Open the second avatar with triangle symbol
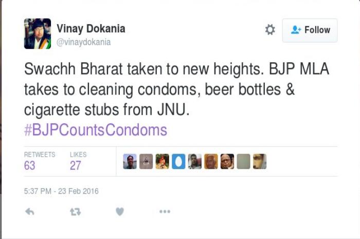360x239 pixels. coord(146,161)
